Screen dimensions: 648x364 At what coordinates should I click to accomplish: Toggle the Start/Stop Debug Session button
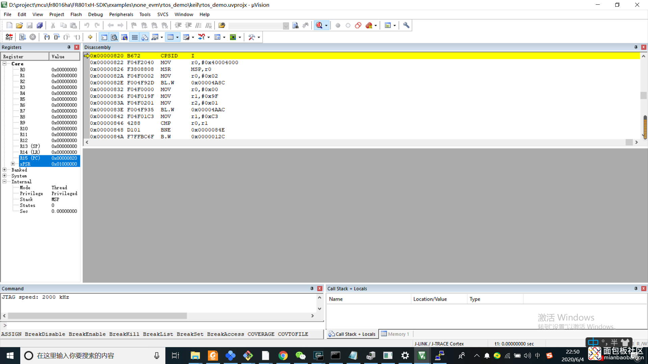click(319, 25)
